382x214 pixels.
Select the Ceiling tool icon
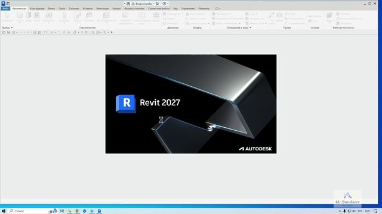(89, 15)
